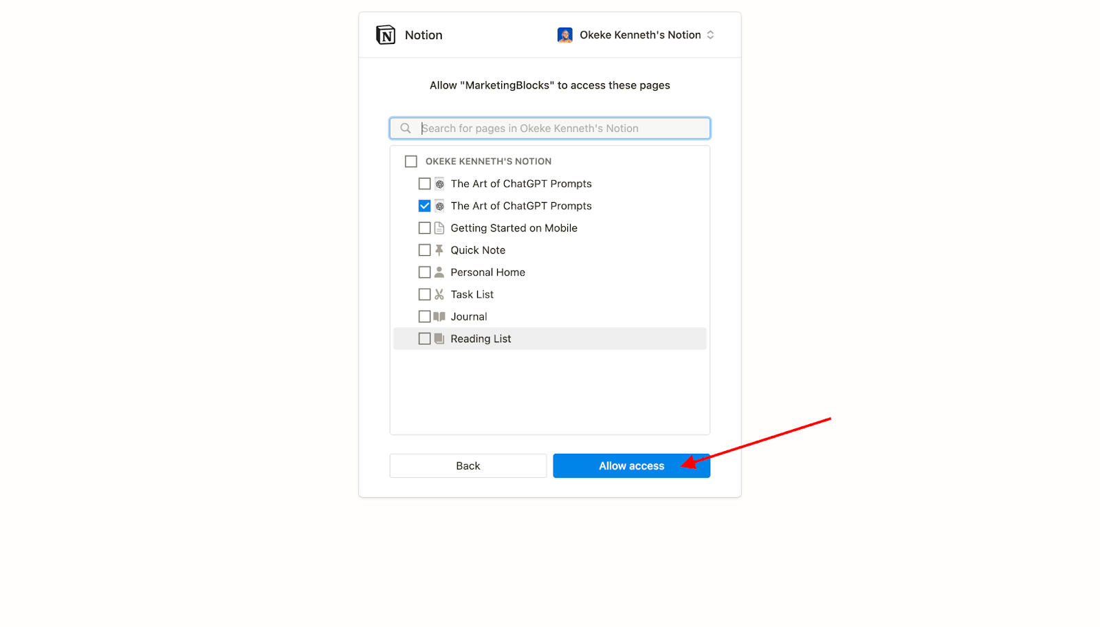The height and width of the screenshot is (627, 1100).
Task: Check the Task List checkbox
Action: point(425,294)
